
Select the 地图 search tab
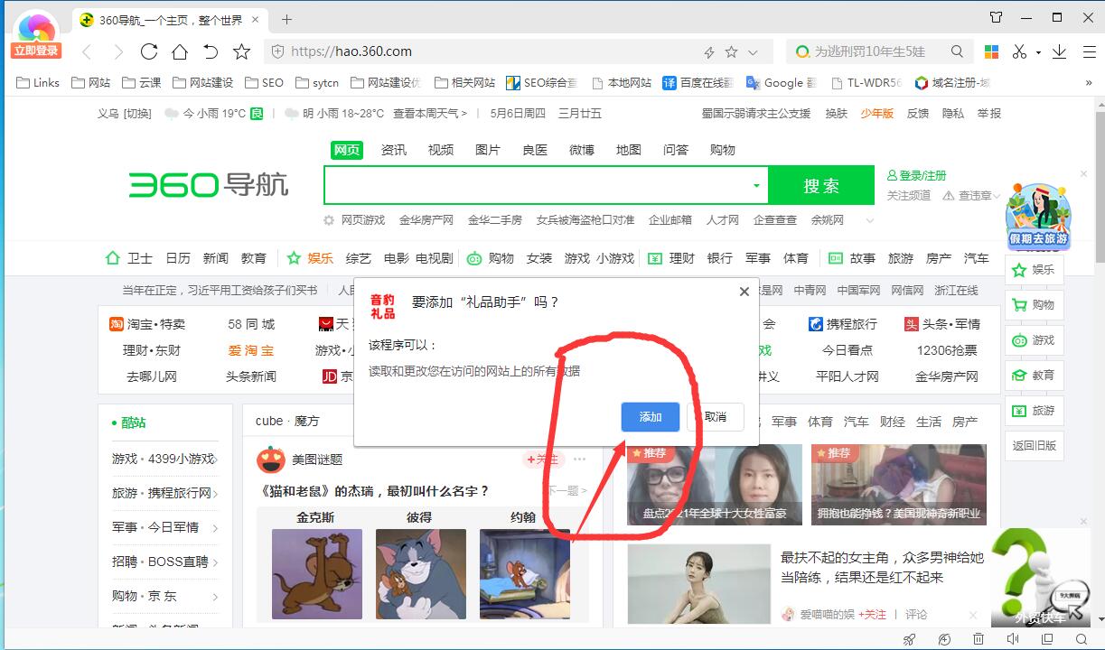[x=629, y=150]
